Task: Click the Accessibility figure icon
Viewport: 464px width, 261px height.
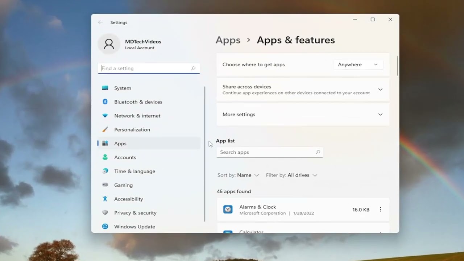Action: pyautogui.click(x=105, y=198)
